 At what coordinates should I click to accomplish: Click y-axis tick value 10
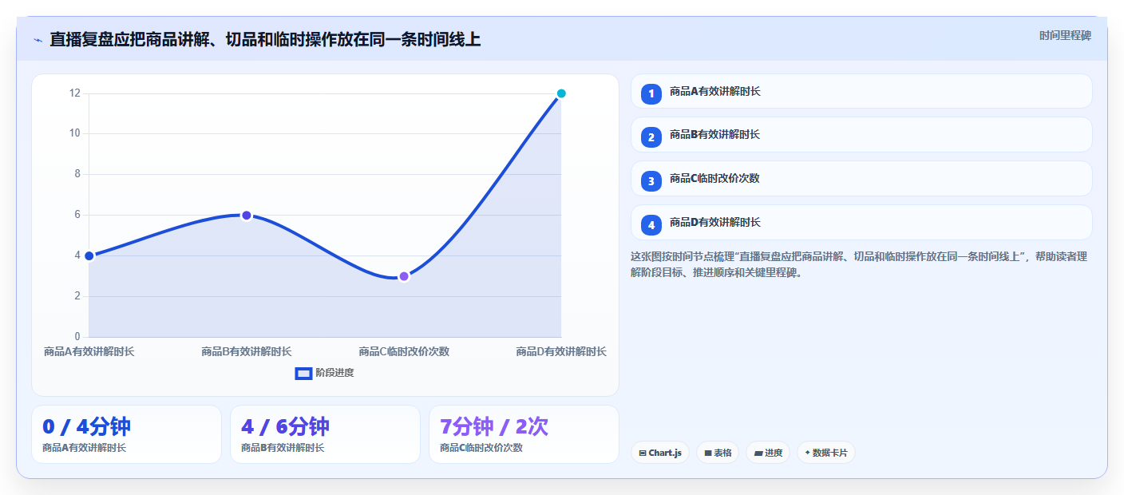click(75, 133)
